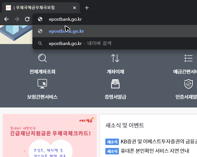Click the 새소식 및 이벤트 heading
197x157 pixels.
point(125,125)
